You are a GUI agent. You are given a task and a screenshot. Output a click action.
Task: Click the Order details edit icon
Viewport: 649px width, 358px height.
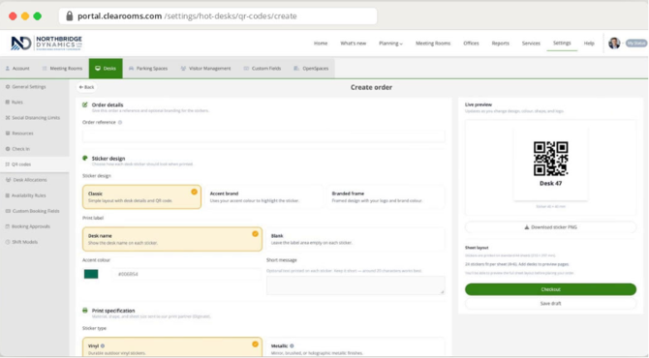(85, 105)
